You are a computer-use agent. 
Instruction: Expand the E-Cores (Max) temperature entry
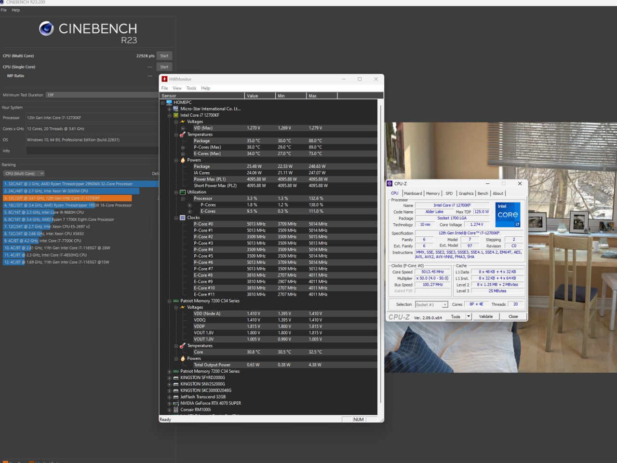(x=183, y=154)
